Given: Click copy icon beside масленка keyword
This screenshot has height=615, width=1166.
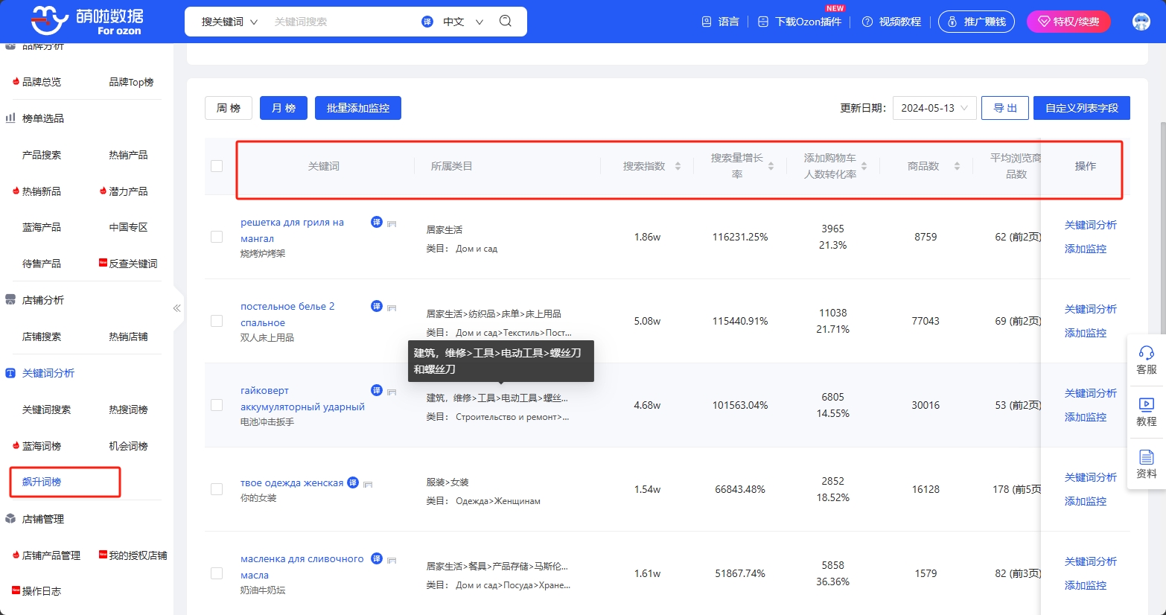Looking at the screenshot, I should point(392,560).
